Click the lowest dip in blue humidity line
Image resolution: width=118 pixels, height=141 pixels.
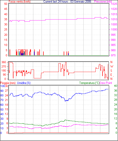click(65, 101)
